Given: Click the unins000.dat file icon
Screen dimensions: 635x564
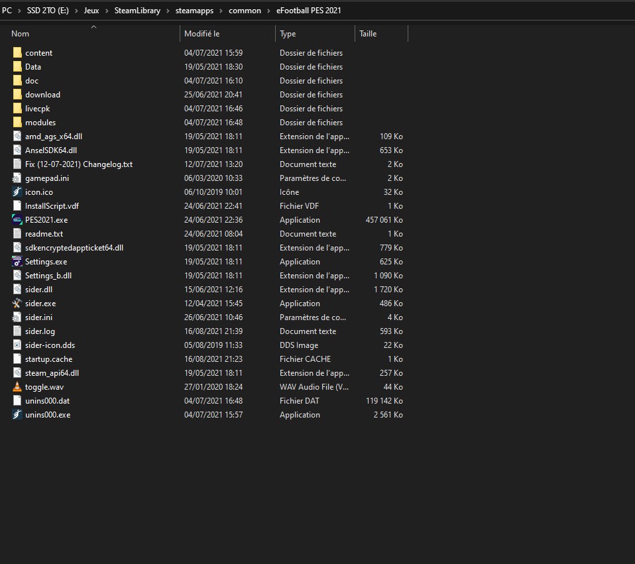Looking at the screenshot, I should [x=17, y=400].
